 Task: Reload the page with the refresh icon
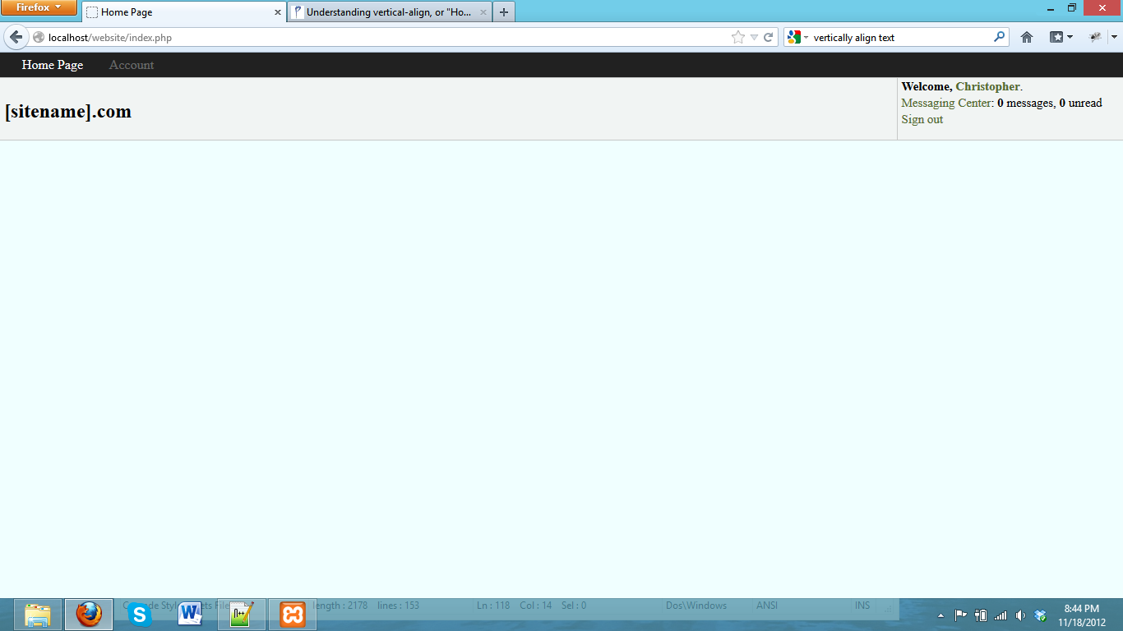point(769,37)
